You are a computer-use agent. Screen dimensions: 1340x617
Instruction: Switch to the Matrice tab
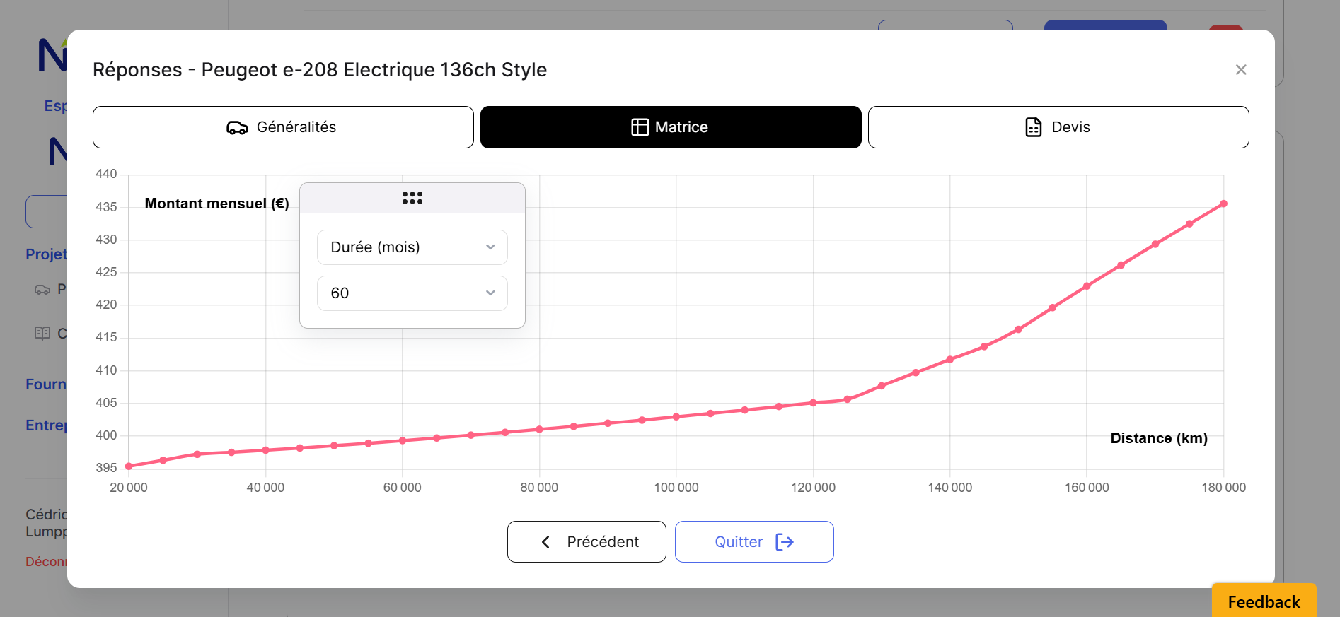[671, 127]
